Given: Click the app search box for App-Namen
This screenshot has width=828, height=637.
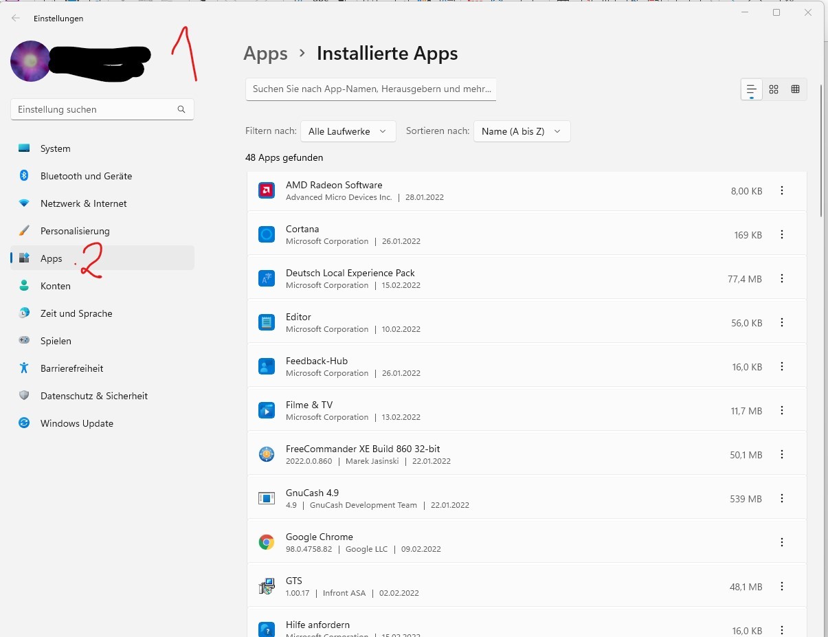Looking at the screenshot, I should pos(371,89).
